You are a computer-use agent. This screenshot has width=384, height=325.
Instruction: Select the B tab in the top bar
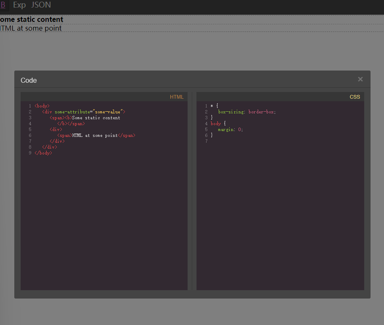(3, 5)
